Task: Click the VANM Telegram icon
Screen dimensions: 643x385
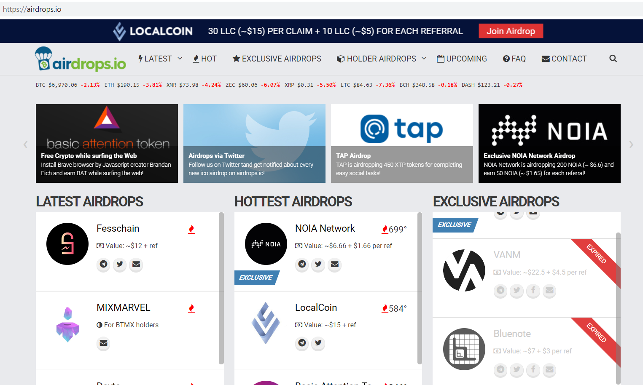Action: tap(500, 290)
